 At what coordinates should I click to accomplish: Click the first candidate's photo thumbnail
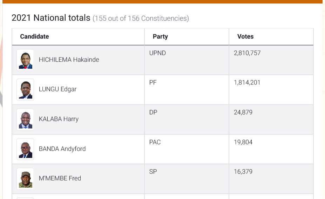[25, 60]
